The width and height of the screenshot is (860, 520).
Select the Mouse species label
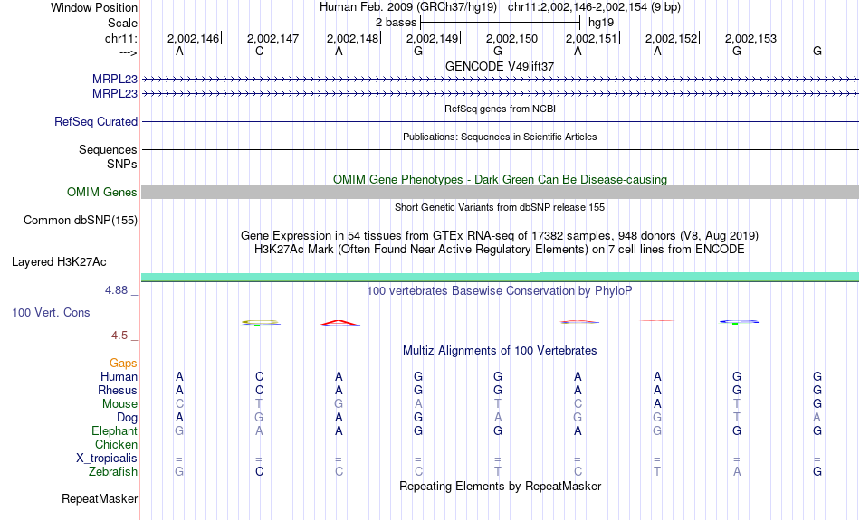[119, 404]
